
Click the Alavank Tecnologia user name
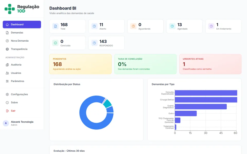pyautogui.click(x=22, y=122)
